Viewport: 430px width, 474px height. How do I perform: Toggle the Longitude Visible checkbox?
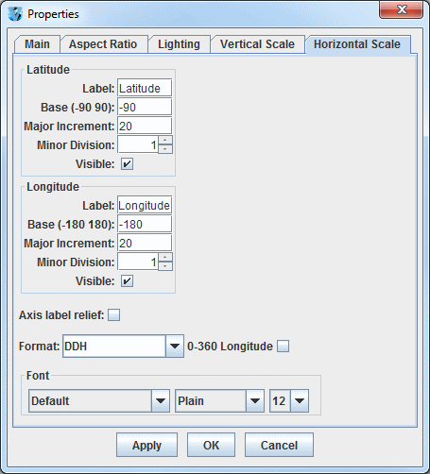pyautogui.click(x=127, y=281)
